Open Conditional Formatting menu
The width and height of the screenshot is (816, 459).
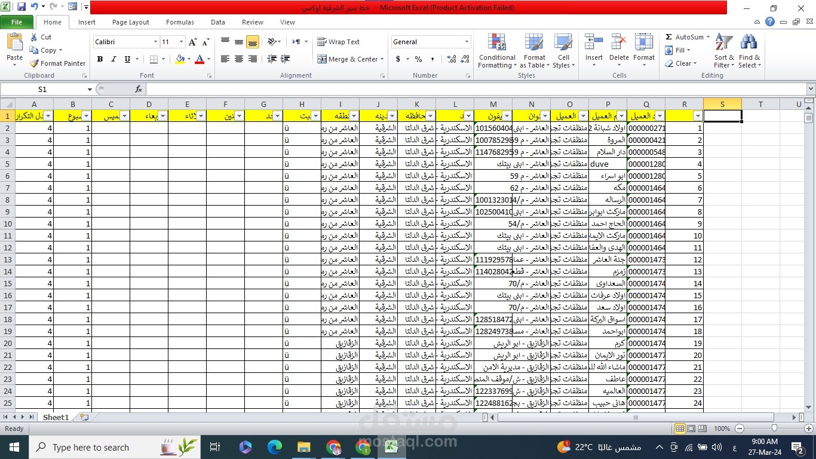(x=497, y=51)
